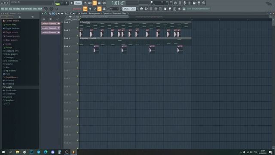
Task: Select the Delete tool in the playlist toolbar
Action: point(56,13)
